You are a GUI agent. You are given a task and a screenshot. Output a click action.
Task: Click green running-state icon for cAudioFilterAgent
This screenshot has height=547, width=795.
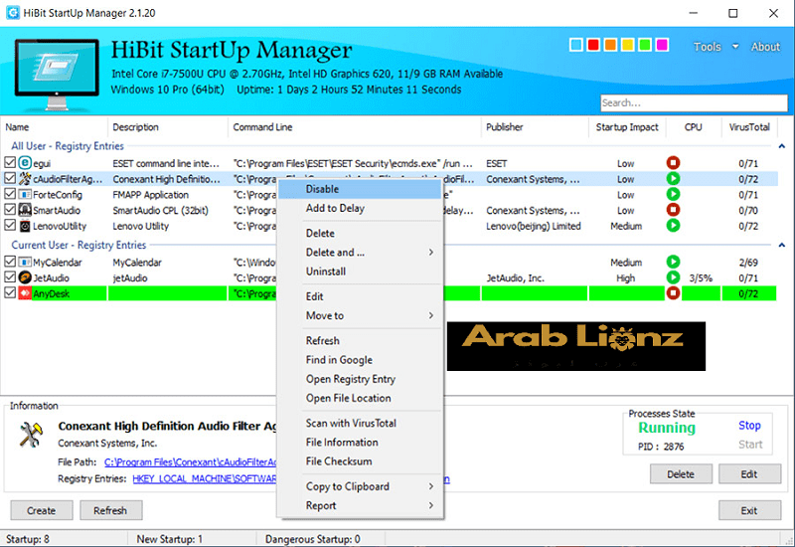[673, 179]
